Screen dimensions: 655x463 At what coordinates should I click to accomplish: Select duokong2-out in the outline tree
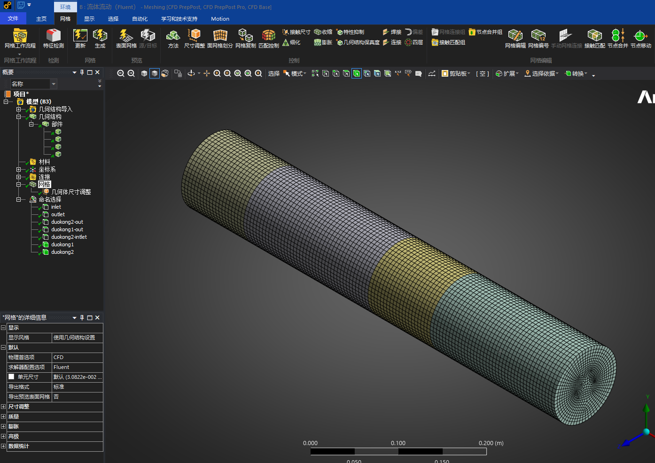point(67,222)
